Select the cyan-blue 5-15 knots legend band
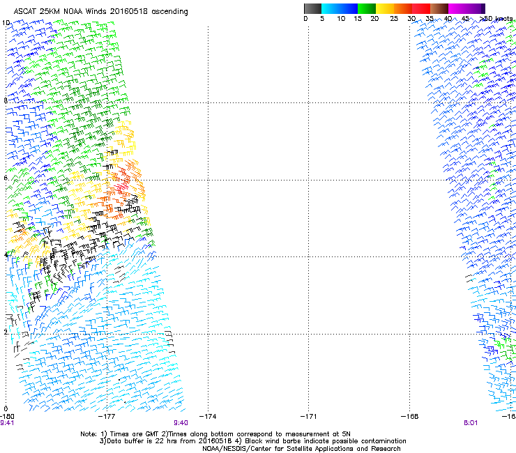 point(340,8)
